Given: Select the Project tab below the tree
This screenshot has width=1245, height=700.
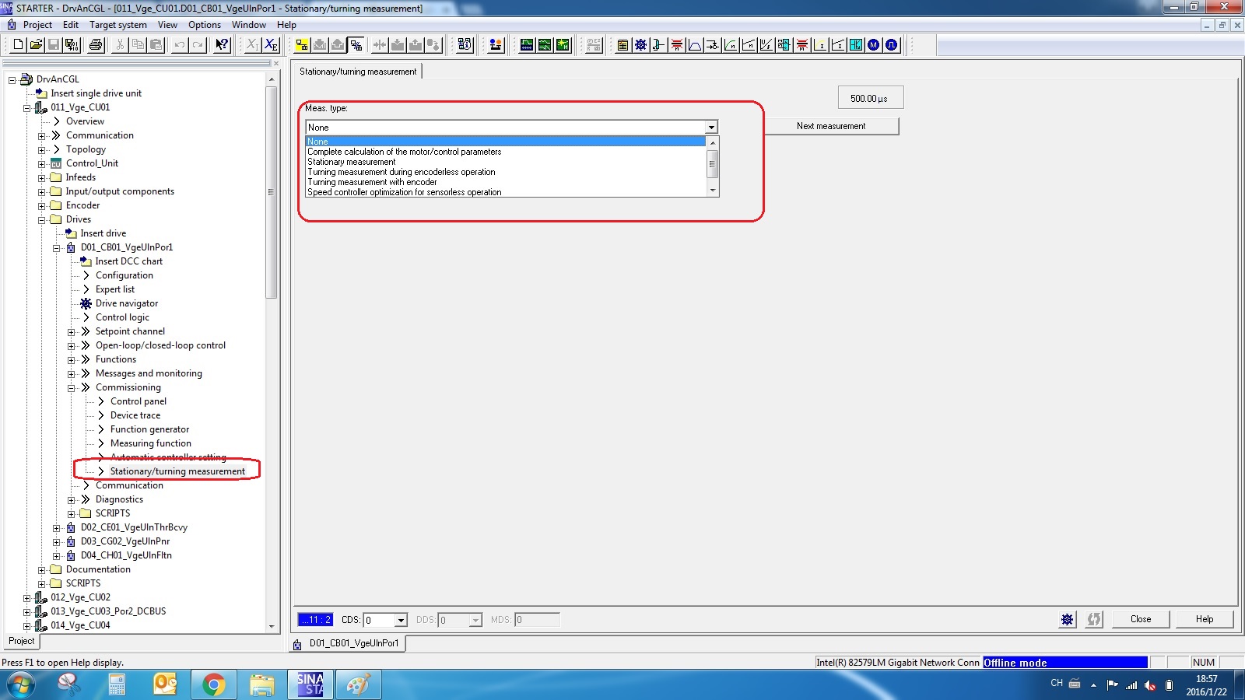Looking at the screenshot, I should 21,642.
